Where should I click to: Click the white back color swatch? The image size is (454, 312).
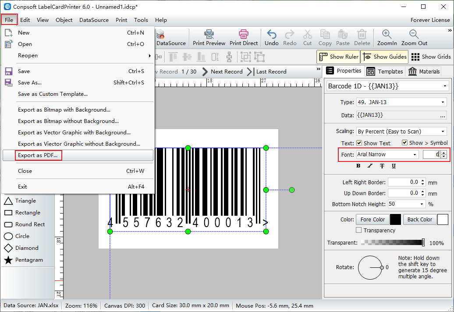point(443,220)
